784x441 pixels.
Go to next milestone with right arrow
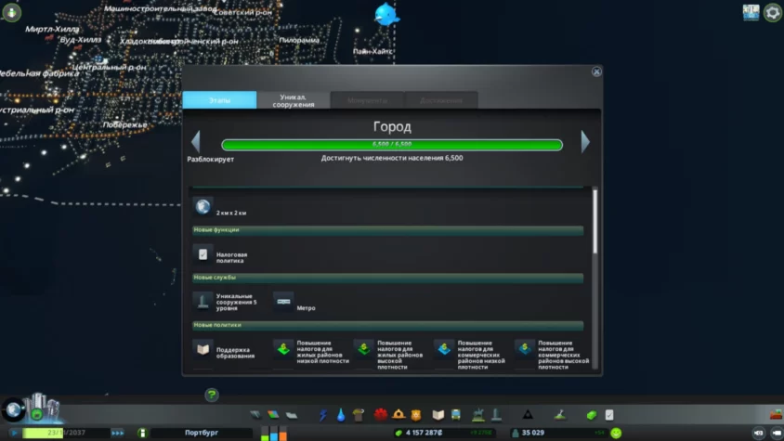[585, 142]
